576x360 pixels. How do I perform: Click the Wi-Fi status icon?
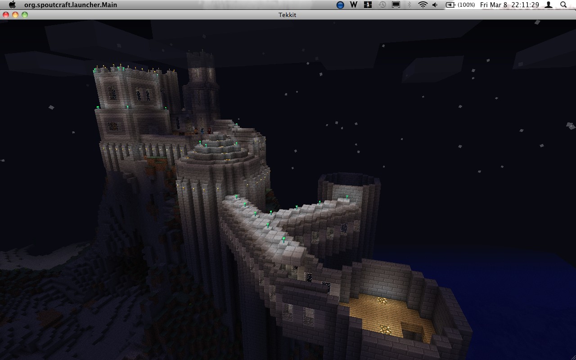click(423, 5)
